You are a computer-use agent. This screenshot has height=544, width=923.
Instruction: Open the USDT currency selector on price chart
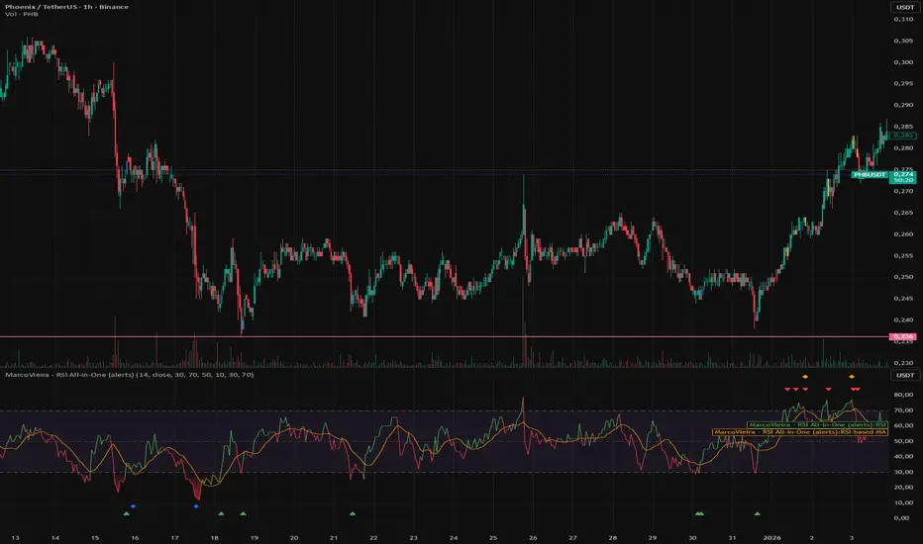click(x=902, y=9)
